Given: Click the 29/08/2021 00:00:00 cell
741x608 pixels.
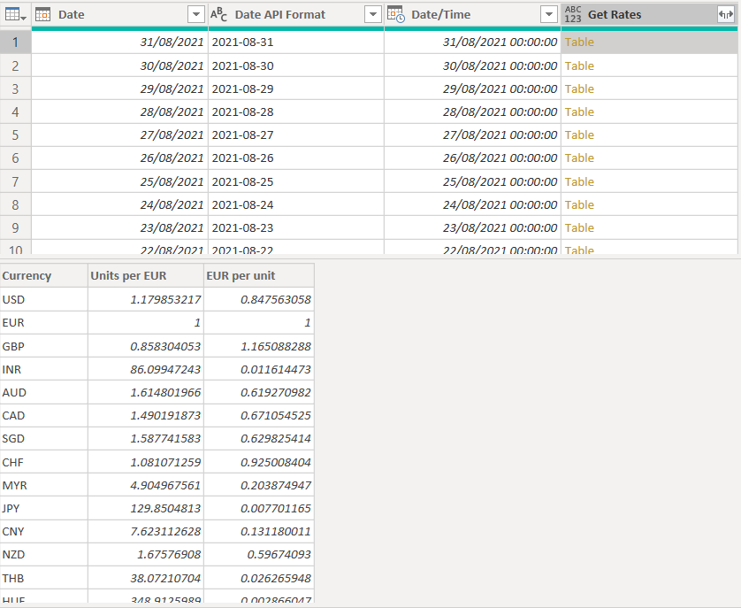Looking at the screenshot, I should pyautogui.click(x=472, y=89).
